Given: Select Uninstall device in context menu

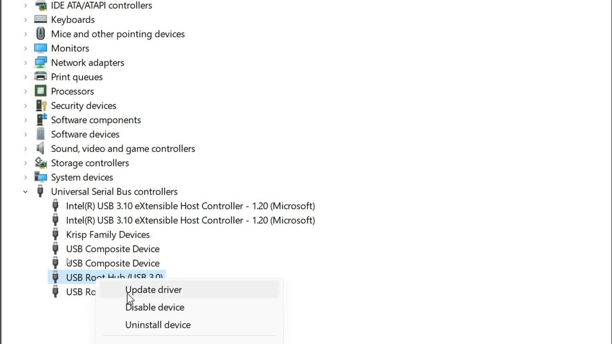Looking at the screenshot, I should (158, 325).
